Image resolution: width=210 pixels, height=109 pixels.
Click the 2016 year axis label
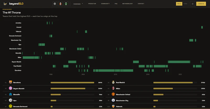tap(148, 74)
